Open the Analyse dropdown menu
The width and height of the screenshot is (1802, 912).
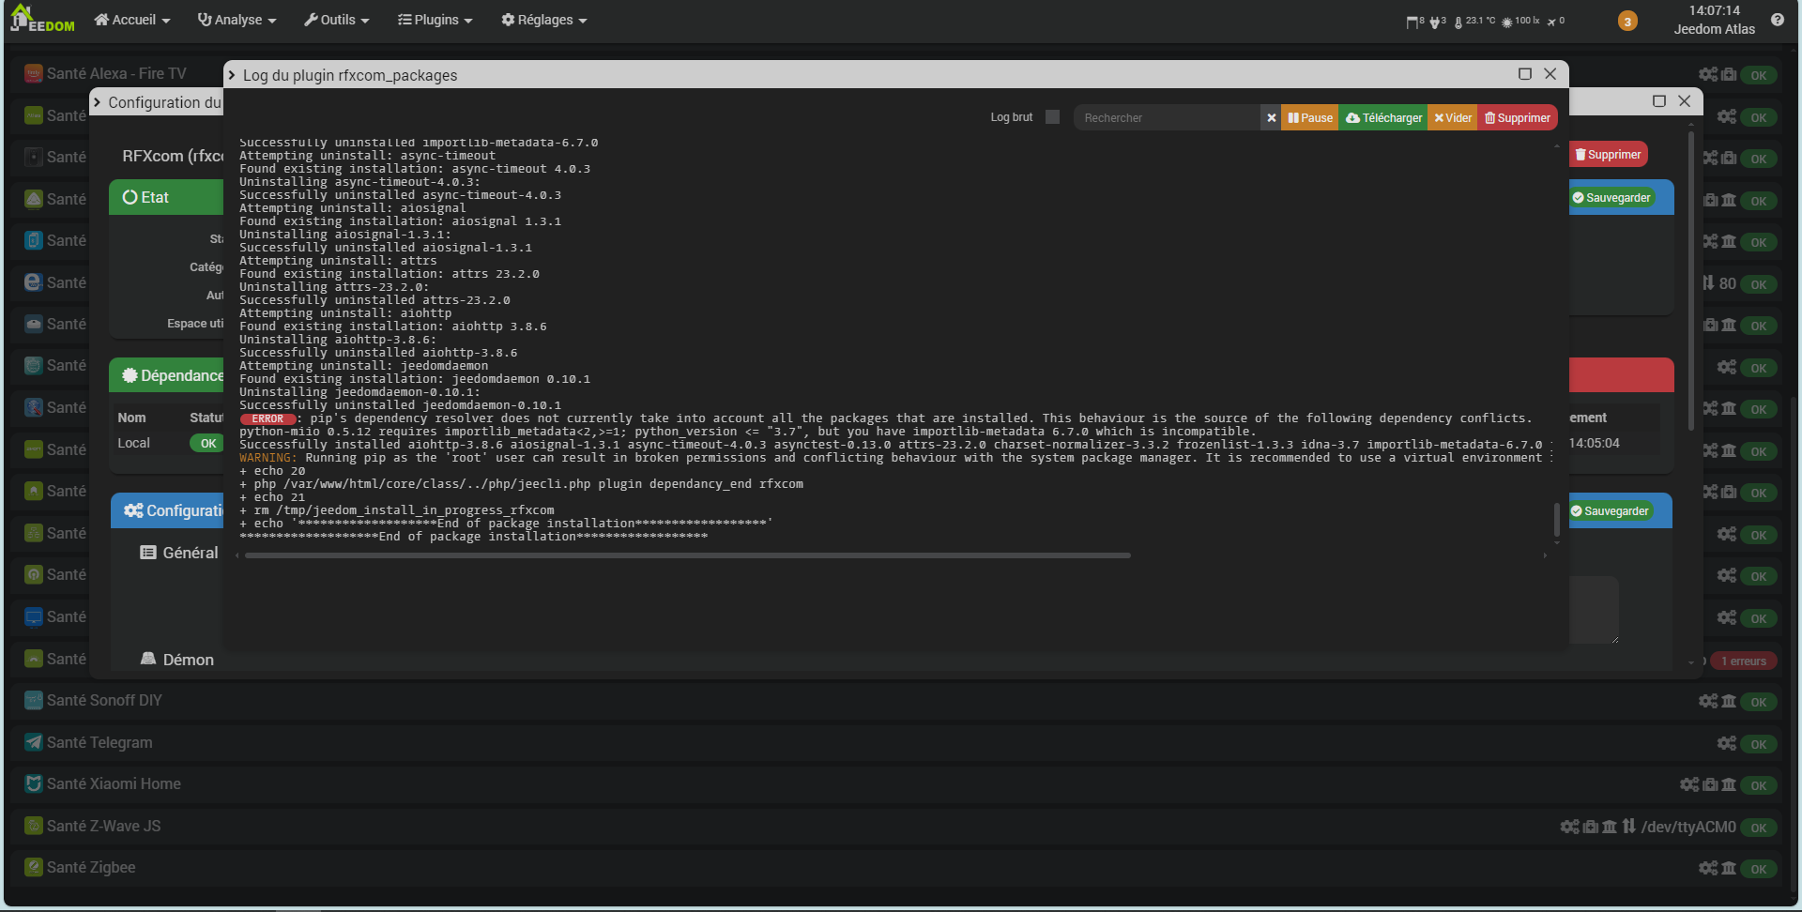click(237, 20)
